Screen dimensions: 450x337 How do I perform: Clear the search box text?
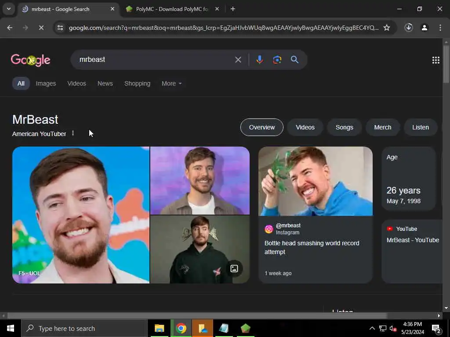[x=238, y=60]
